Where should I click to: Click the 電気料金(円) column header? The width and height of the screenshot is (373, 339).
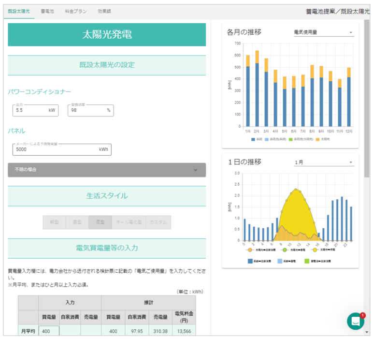coord(184,317)
